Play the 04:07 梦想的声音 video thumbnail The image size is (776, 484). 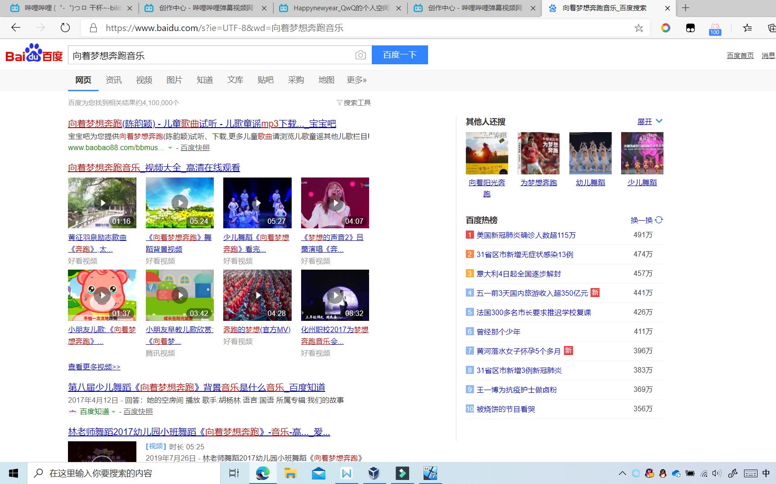335,203
